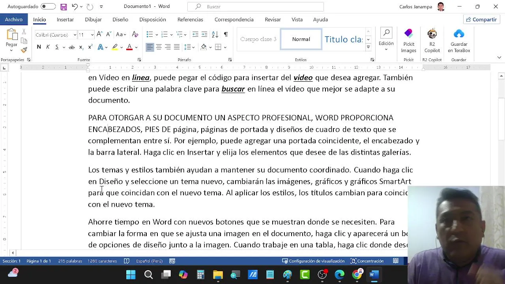Apply paragraph shading fill color
505x284 pixels.
coord(204,47)
